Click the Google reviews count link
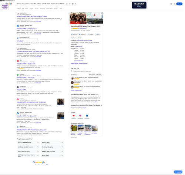Viewport: 185px width, 175px height. pyautogui.click(x=83, y=29)
